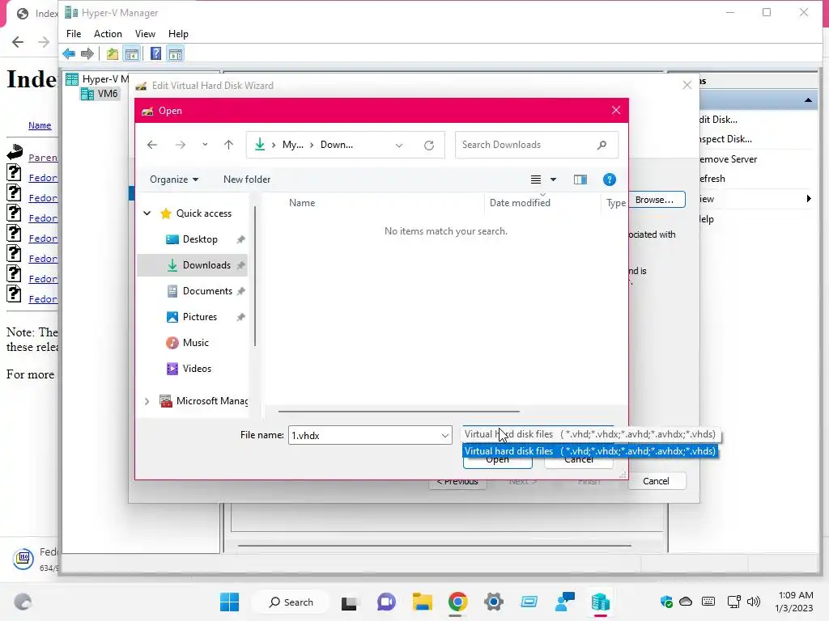Viewport: 829px width, 621px height.
Task: Choose the highlighted Virtual hard disk files option
Action: tap(589, 451)
